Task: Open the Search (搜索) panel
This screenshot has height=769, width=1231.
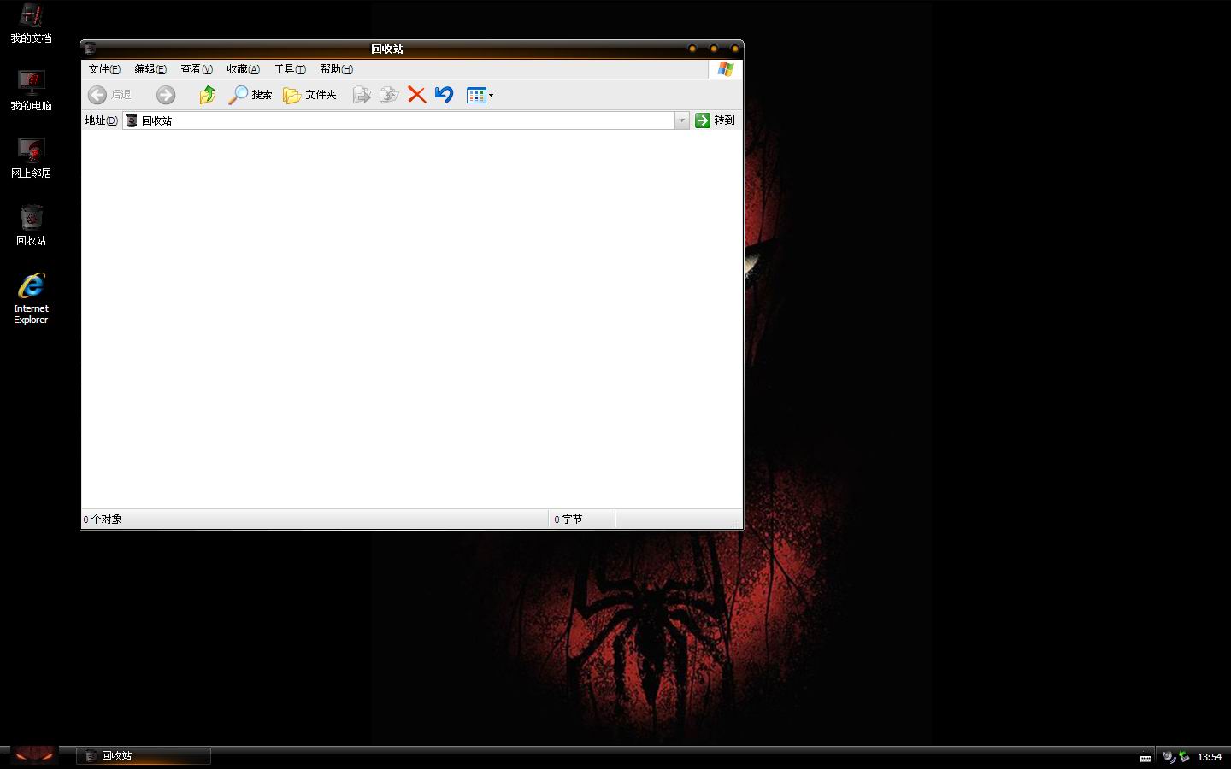Action: click(x=250, y=95)
